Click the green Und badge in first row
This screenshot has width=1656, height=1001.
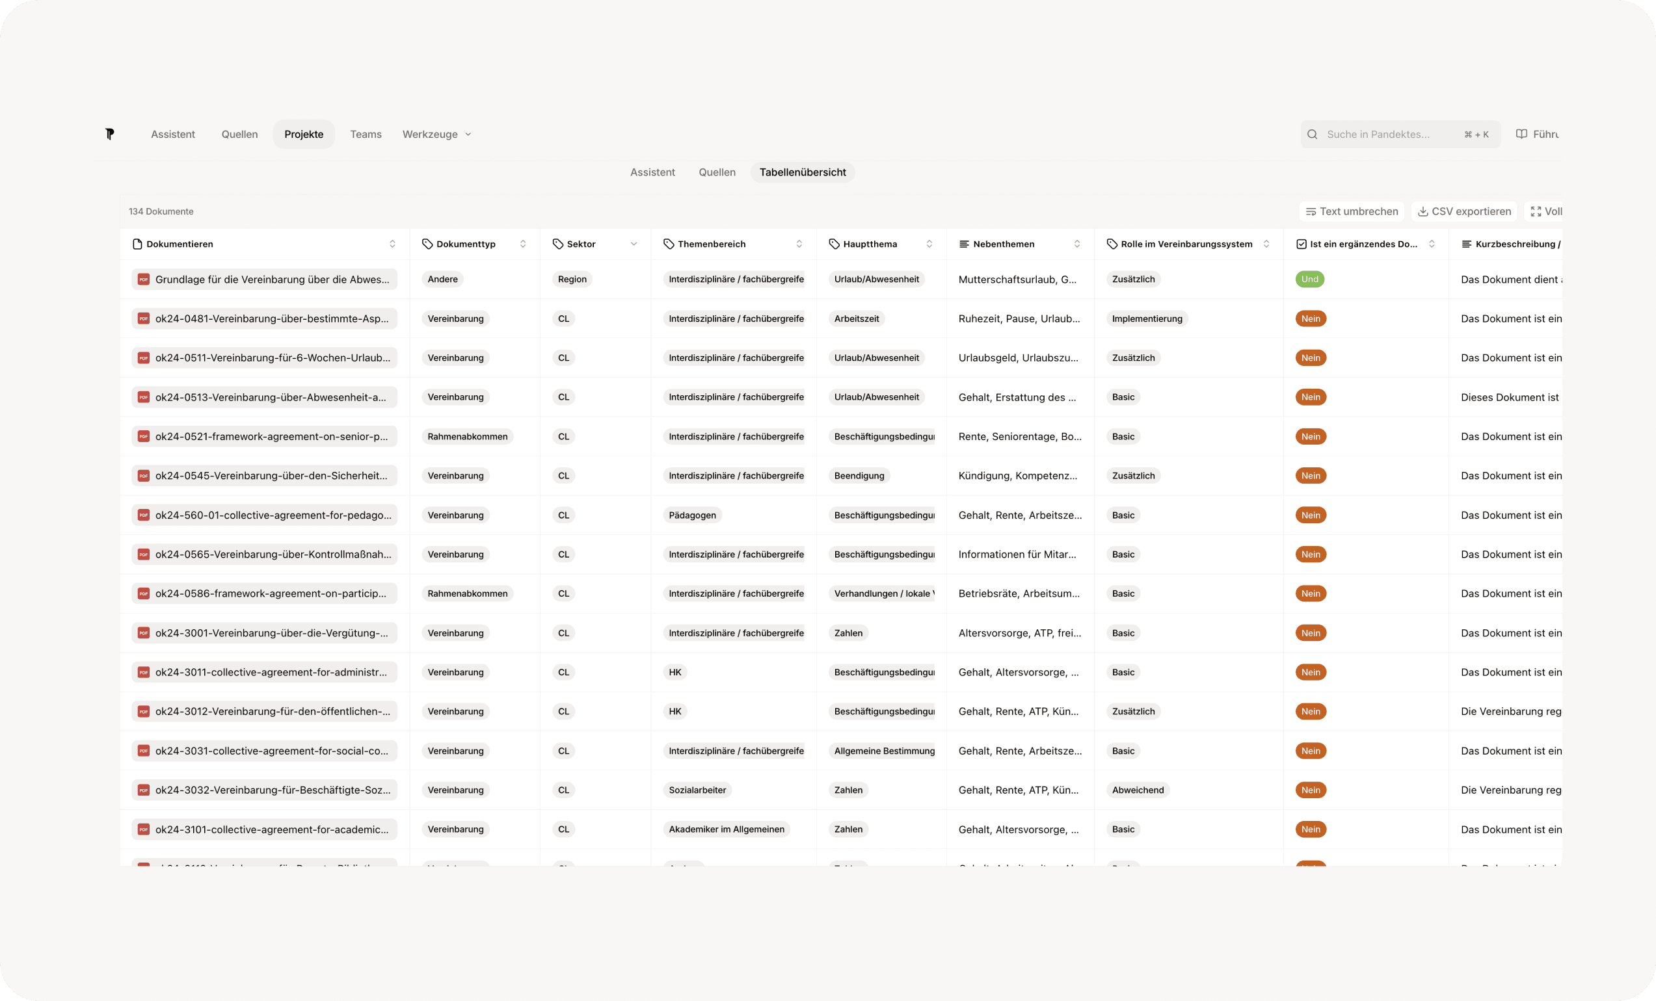[1309, 279]
